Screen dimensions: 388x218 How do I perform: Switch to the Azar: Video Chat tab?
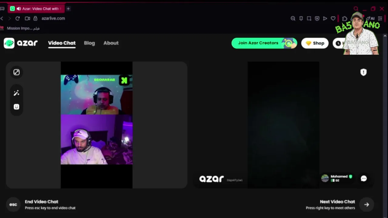coord(36,9)
